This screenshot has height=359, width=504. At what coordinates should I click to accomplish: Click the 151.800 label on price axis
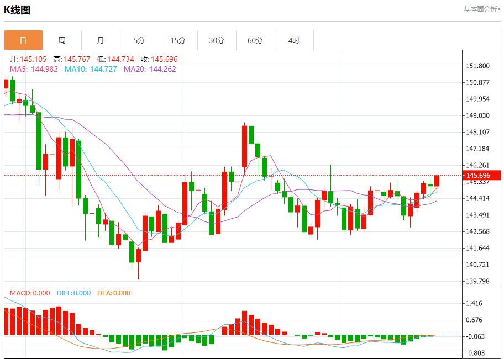(478, 66)
